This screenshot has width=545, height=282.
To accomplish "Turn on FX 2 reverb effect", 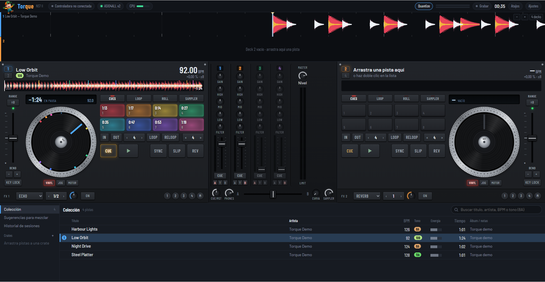I will (425, 196).
